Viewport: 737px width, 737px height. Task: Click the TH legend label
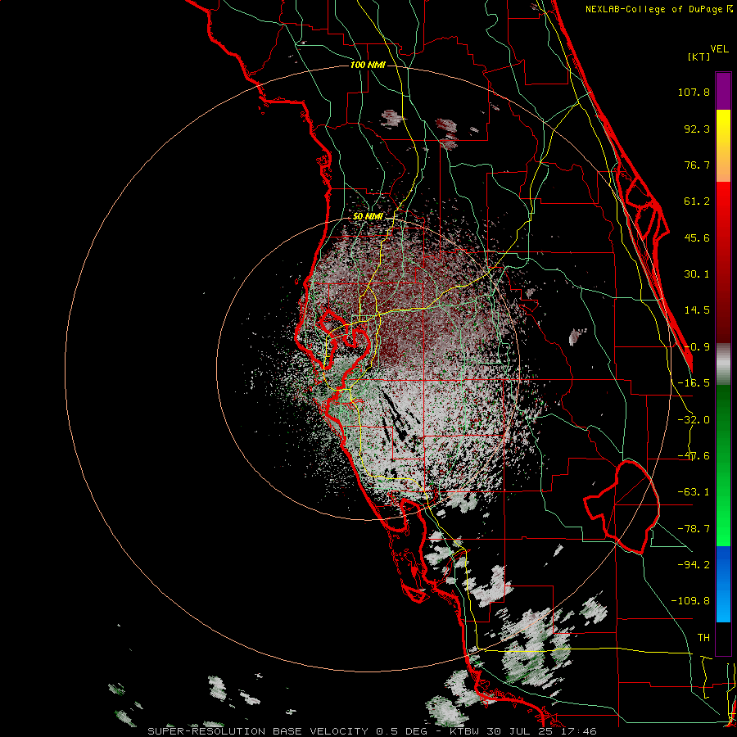[703, 638]
